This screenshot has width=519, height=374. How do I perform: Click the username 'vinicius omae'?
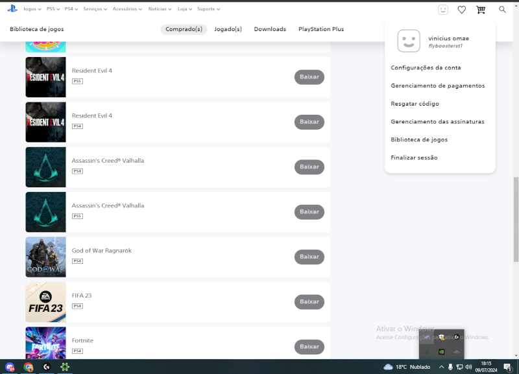coord(448,38)
